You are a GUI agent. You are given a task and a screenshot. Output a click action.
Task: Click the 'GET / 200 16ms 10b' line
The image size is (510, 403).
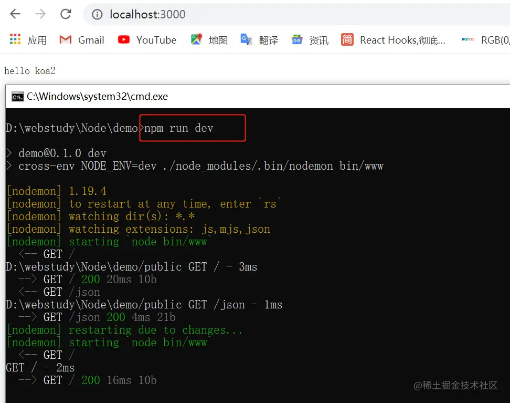coord(88,380)
